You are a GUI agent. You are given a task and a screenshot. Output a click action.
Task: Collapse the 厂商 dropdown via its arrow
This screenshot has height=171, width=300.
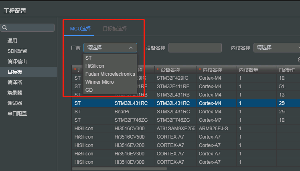click(x=131, y=48)
